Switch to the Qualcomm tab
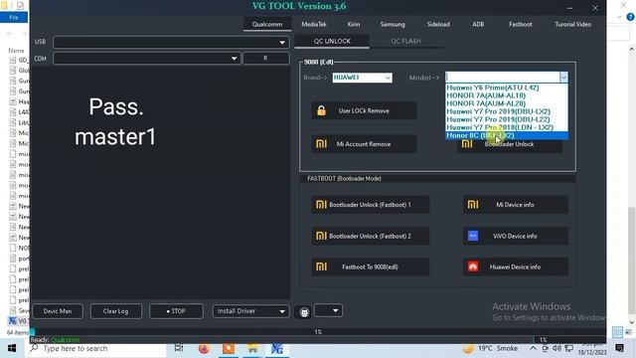Image resolution: width=636 pixels, height=358 pixels. tap(267, 24)
